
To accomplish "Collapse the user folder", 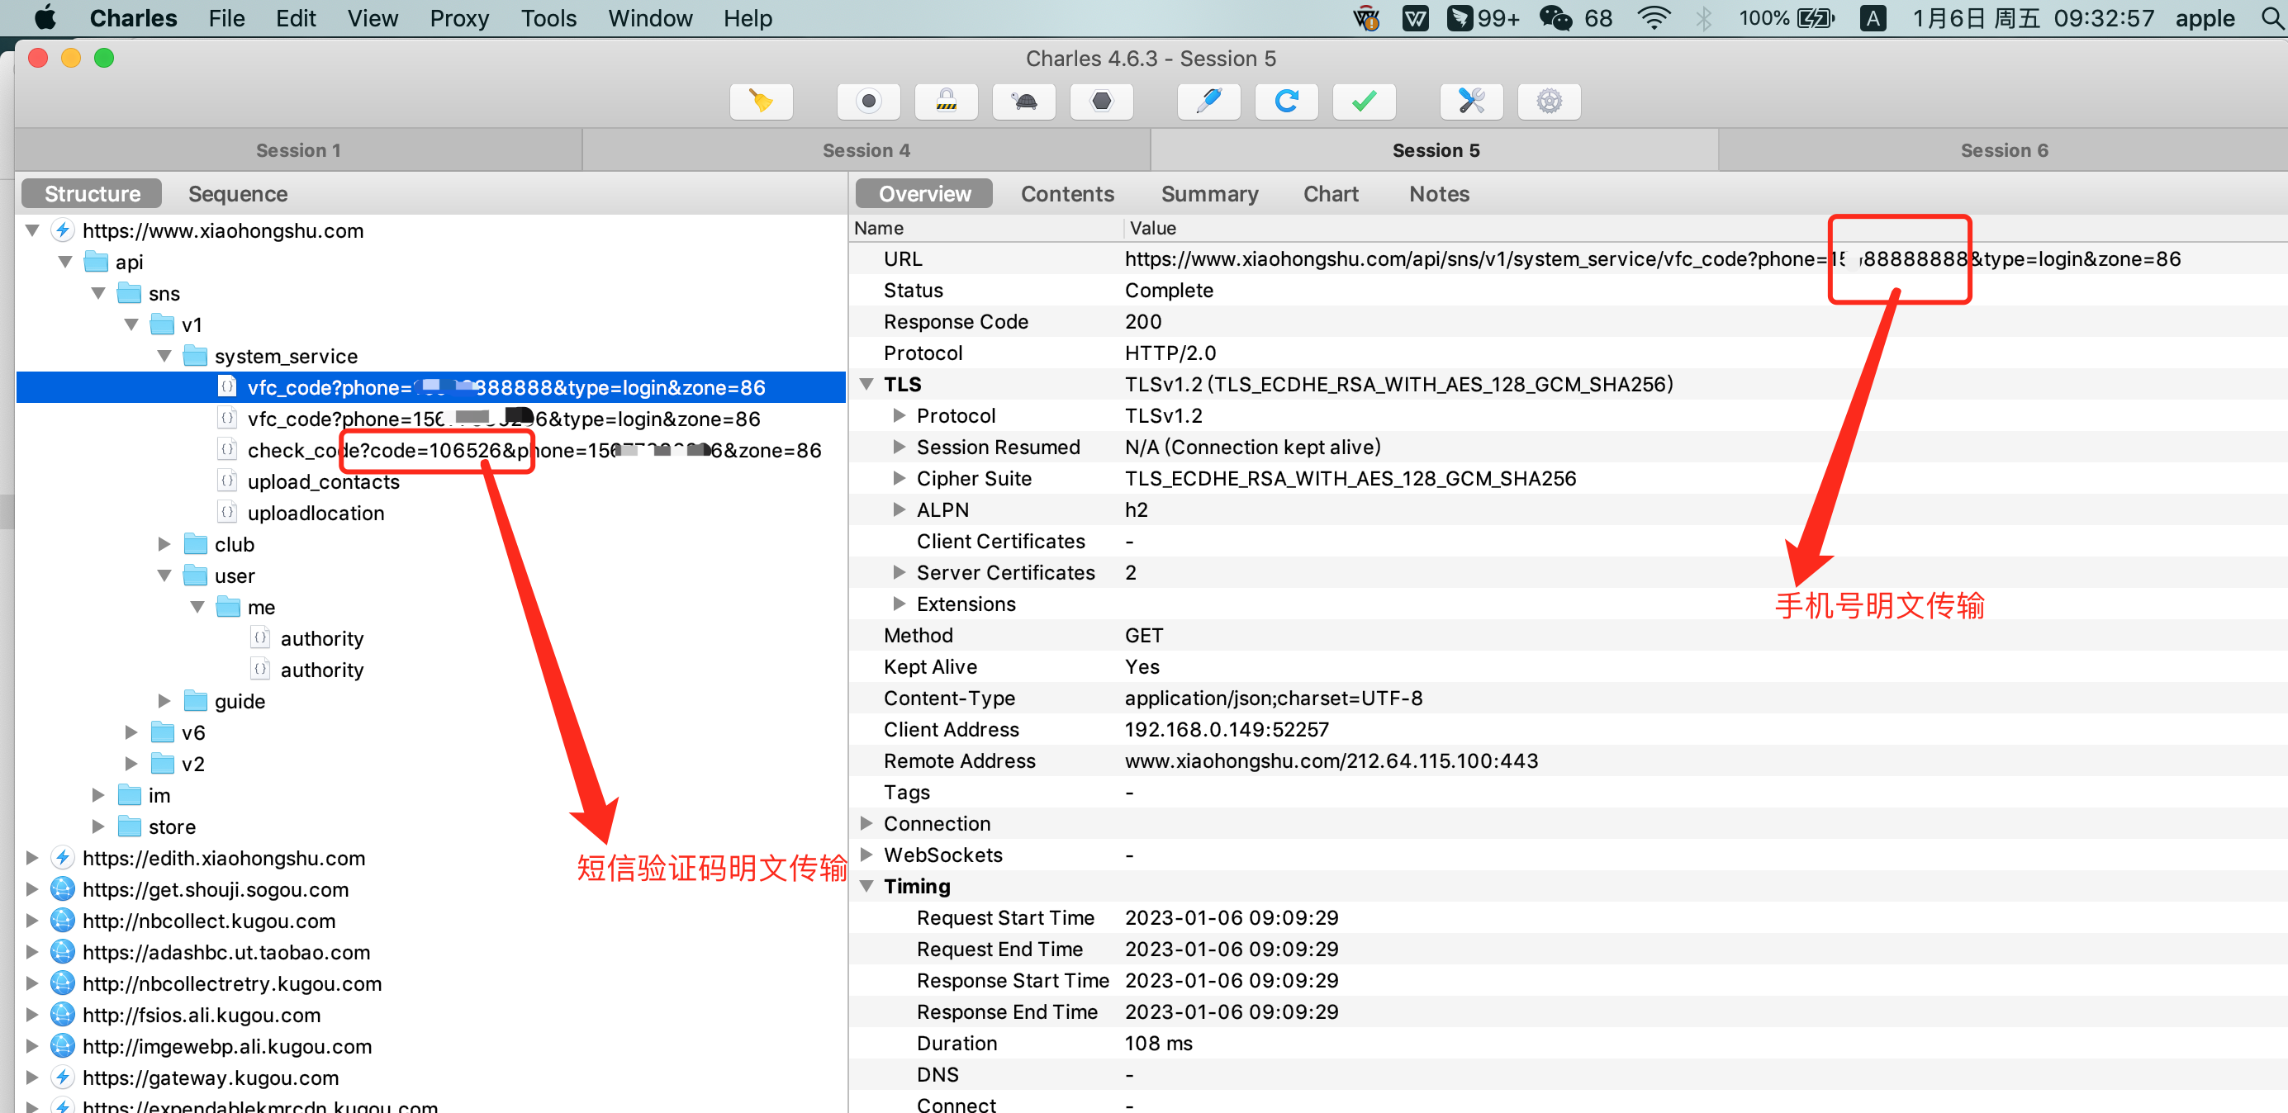I will 164,575.
